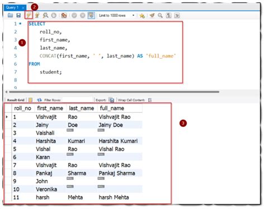Select the Veronika cell in row 10
This screenshot has width=265, height=209.
(50, 189)
